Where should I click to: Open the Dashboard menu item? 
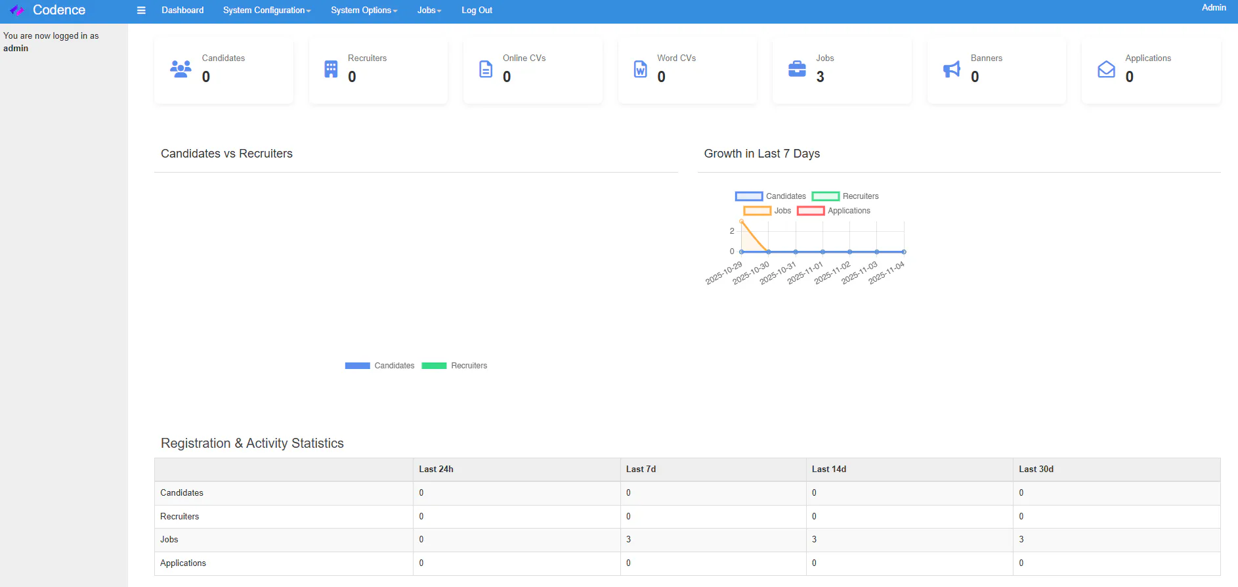(x=182, y=11)
